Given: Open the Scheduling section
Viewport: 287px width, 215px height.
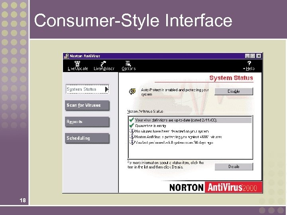Looking at the screenshot, I should pos(87,138).
